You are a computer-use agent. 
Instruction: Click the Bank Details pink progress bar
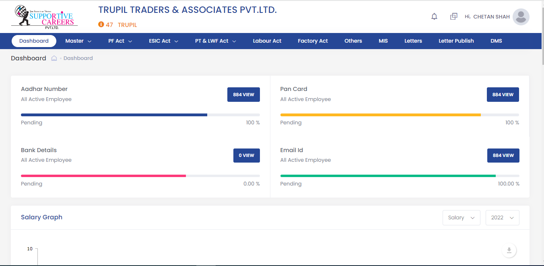click(103, 176)
